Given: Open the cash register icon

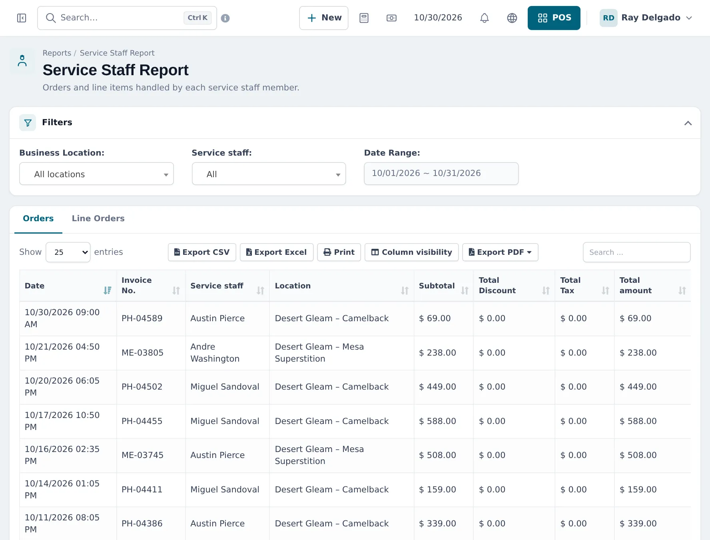Looking at the screenshot, I should click(391, 18).
